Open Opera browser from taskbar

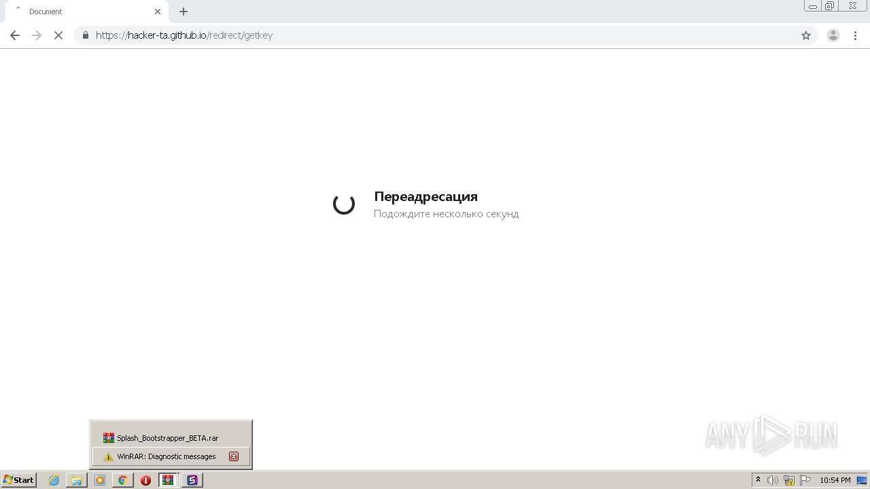[x=145, y=480]
